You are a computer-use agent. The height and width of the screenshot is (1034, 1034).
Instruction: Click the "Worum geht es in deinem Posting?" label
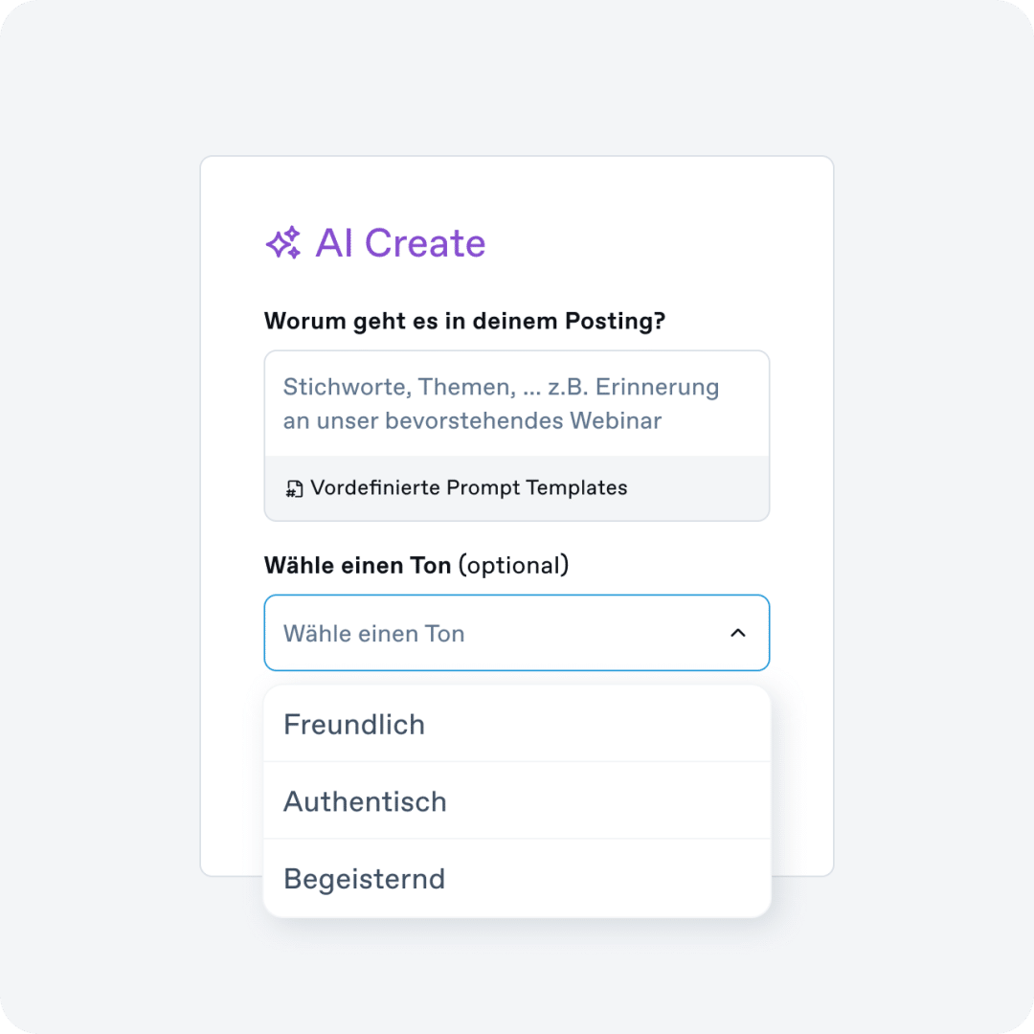pyautogui.click(x=465, y=321)
